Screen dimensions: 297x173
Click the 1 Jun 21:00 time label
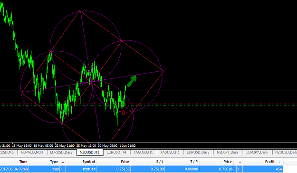[x=127, y=146]
